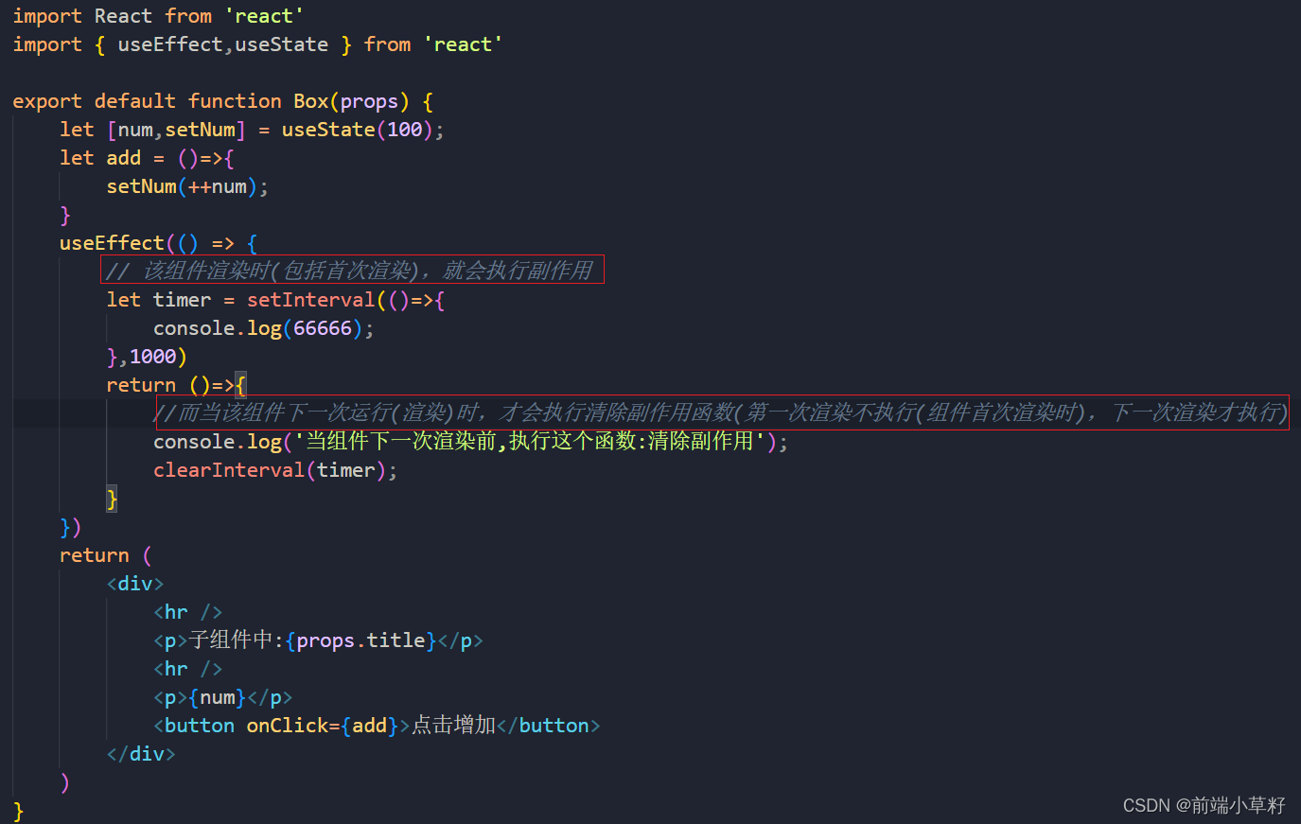Click the comment starting '//而当该组件下一次运行'
The width and height of the screenshot is (1301, 824).
click(720, 412)
